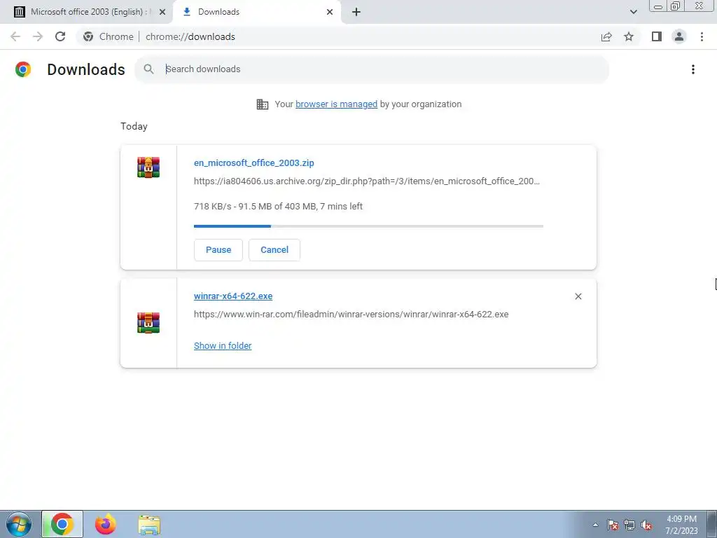Click Show in folder for winrar
This screenshot has height=538, width=717.
223,346
